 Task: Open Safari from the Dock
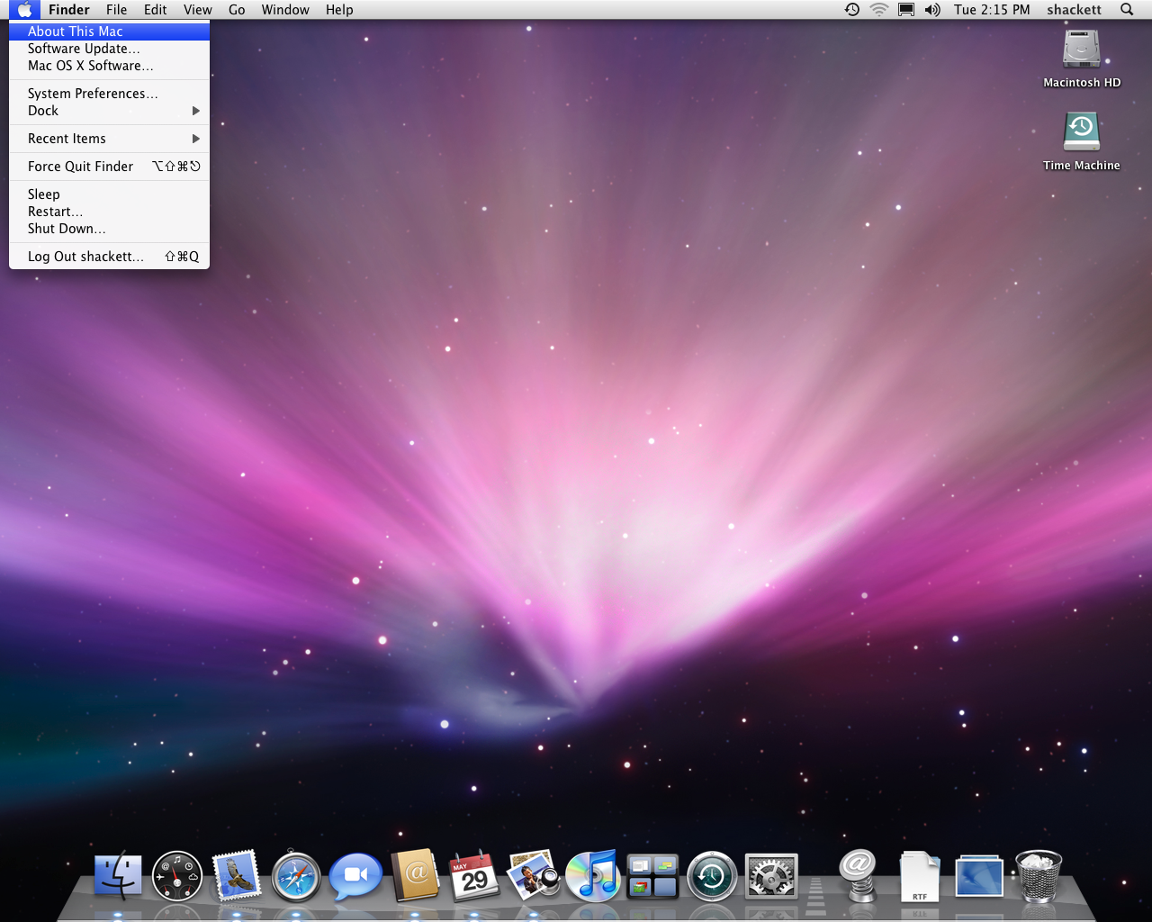(x=296, y=876)
